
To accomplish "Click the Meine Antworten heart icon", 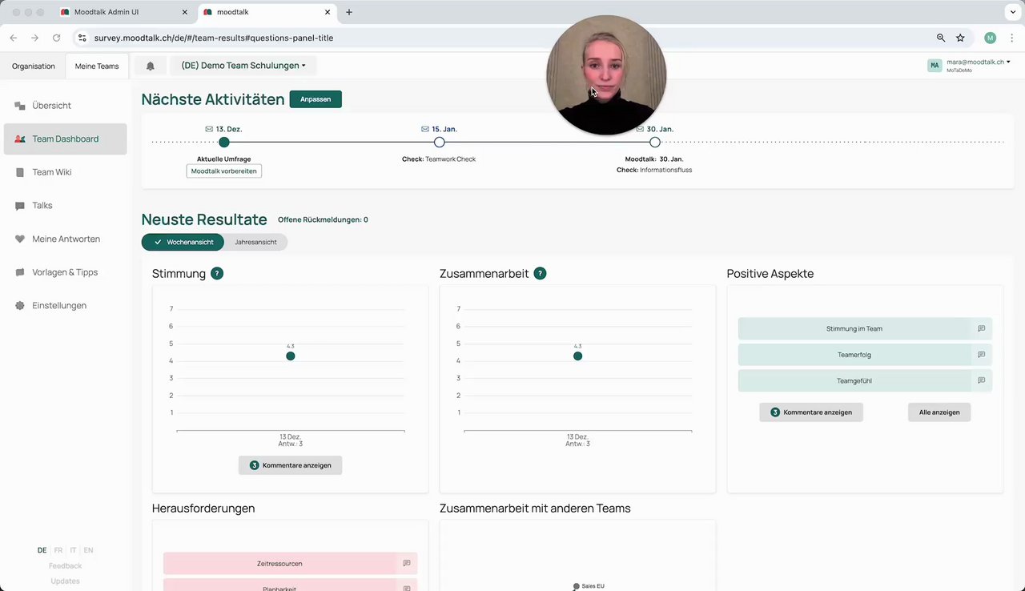I will [20, 239].
